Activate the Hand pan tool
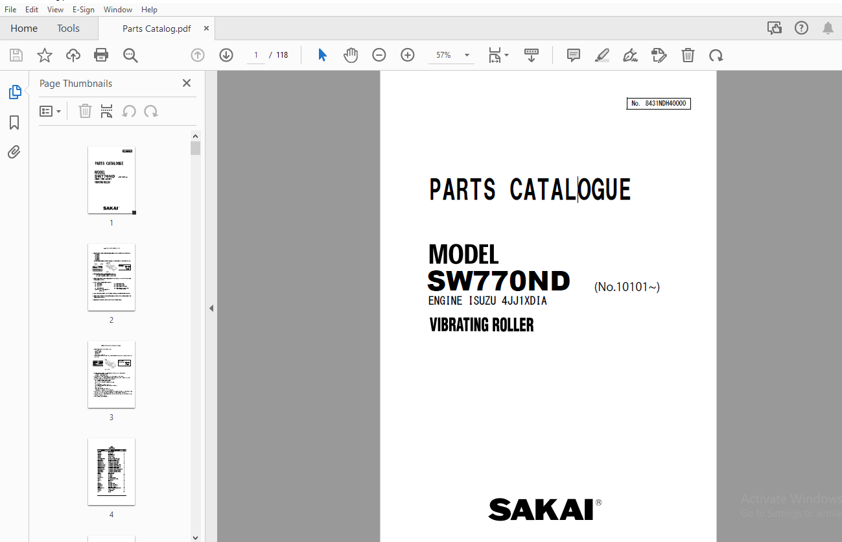Viewport: 842px width, 542px height. click(x=351, y=55)
